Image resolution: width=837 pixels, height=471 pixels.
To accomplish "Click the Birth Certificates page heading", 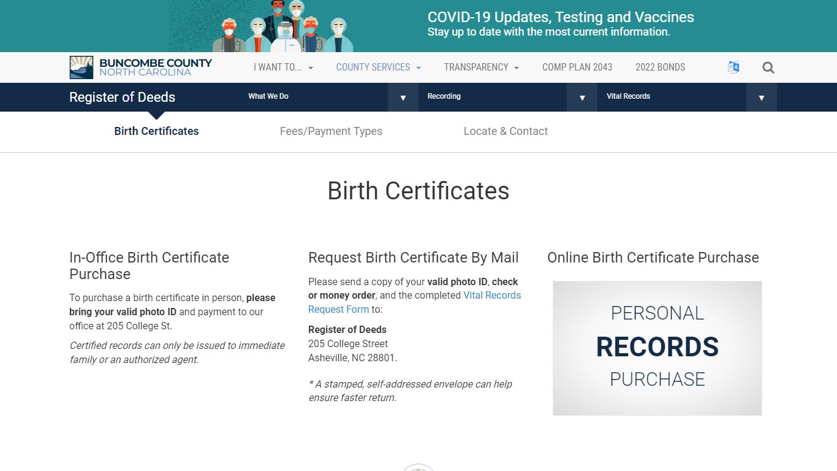I will click(x=418, y=191).
